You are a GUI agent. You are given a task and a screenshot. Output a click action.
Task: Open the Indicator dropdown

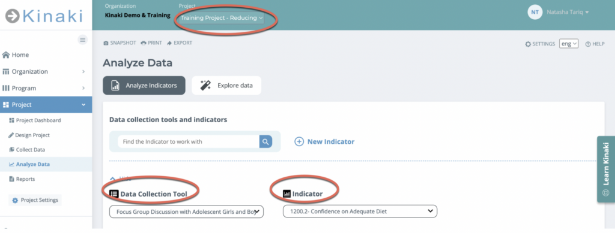(x=360, y=211)
